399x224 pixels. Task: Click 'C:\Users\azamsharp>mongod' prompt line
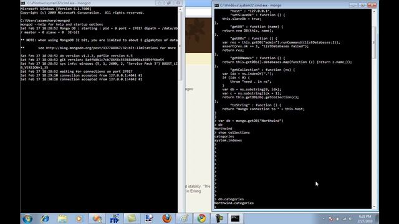[x=46, y=21]
